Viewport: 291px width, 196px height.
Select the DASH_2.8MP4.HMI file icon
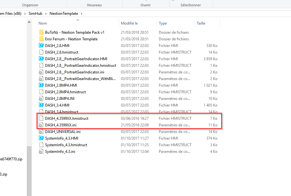click(x=41, y=85)
